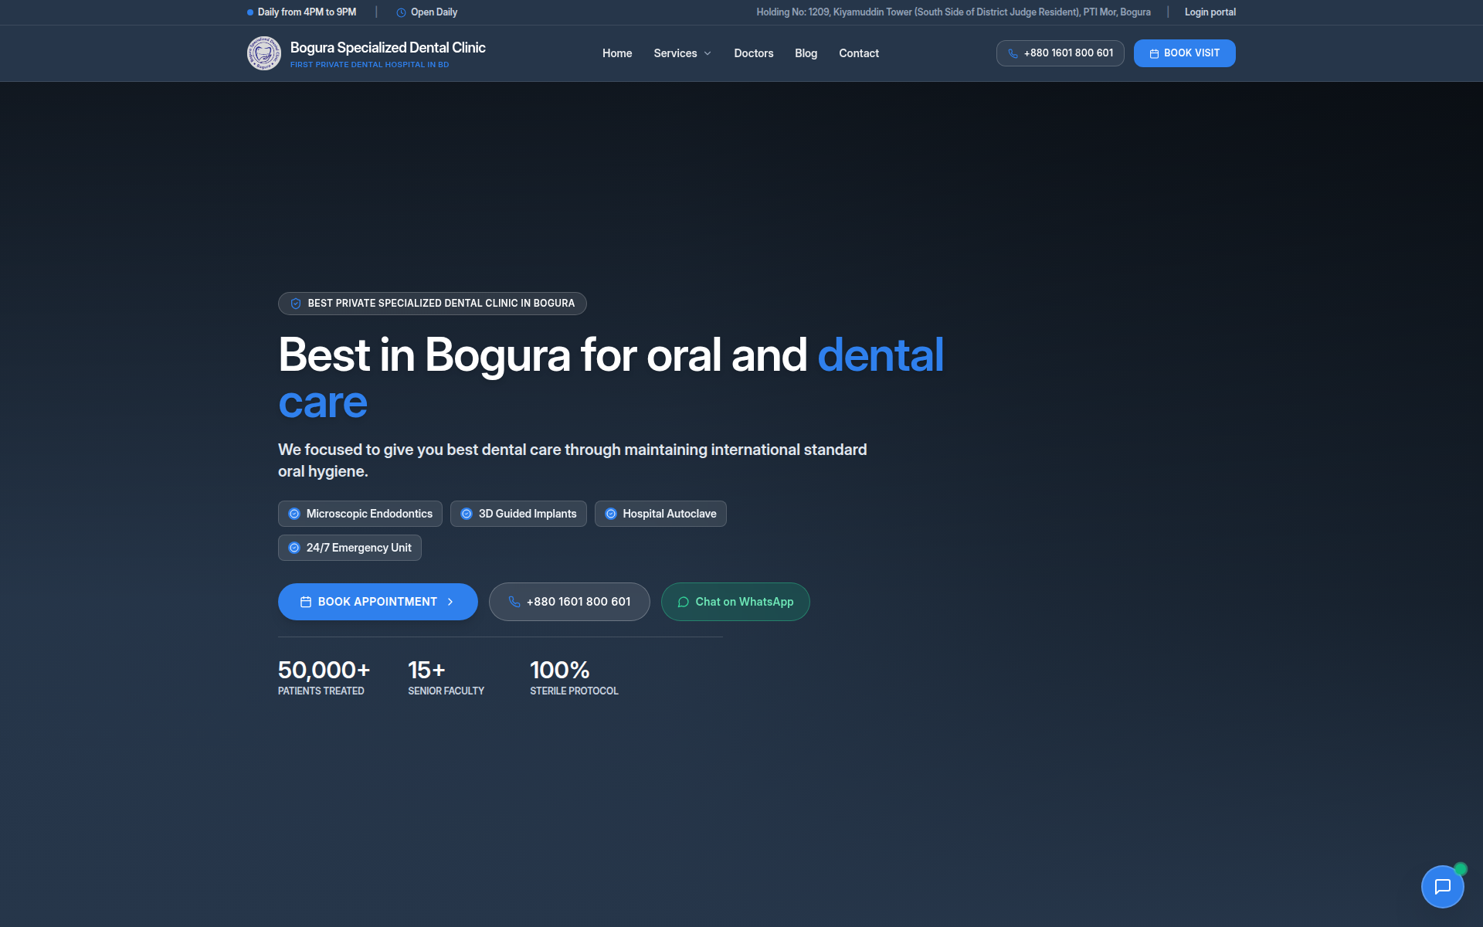Expand the Services dropdown chevron
1483x927 pixels.
(708, 53)
